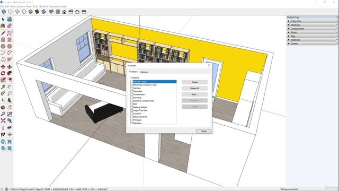
Task: Choose Shaded With Textures style icon
Action: pos(37,12)
